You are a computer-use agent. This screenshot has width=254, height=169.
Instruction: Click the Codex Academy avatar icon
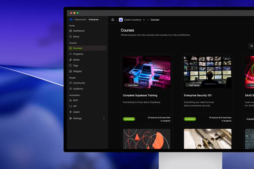click(121, 20)
